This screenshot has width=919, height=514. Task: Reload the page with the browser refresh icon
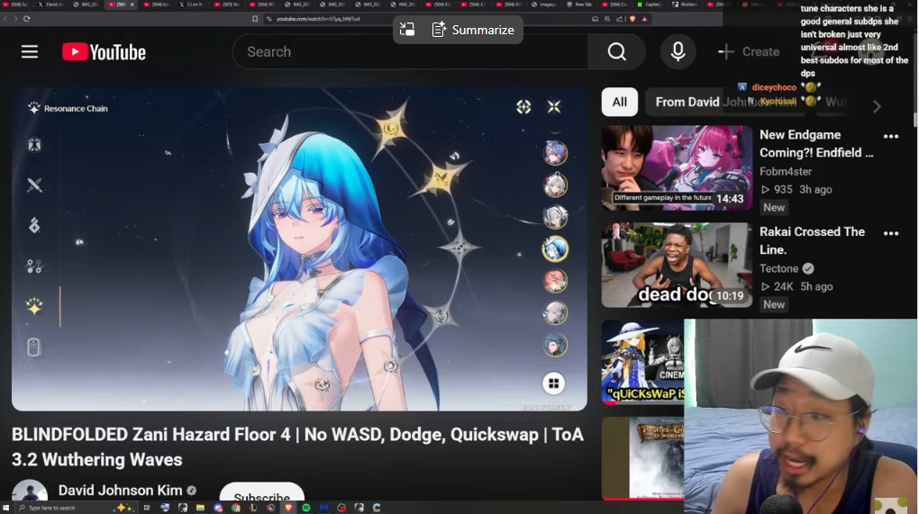click(26, 19)
